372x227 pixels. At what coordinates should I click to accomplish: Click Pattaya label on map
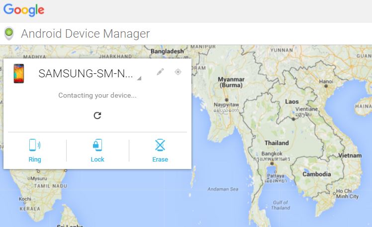(276, 176)
